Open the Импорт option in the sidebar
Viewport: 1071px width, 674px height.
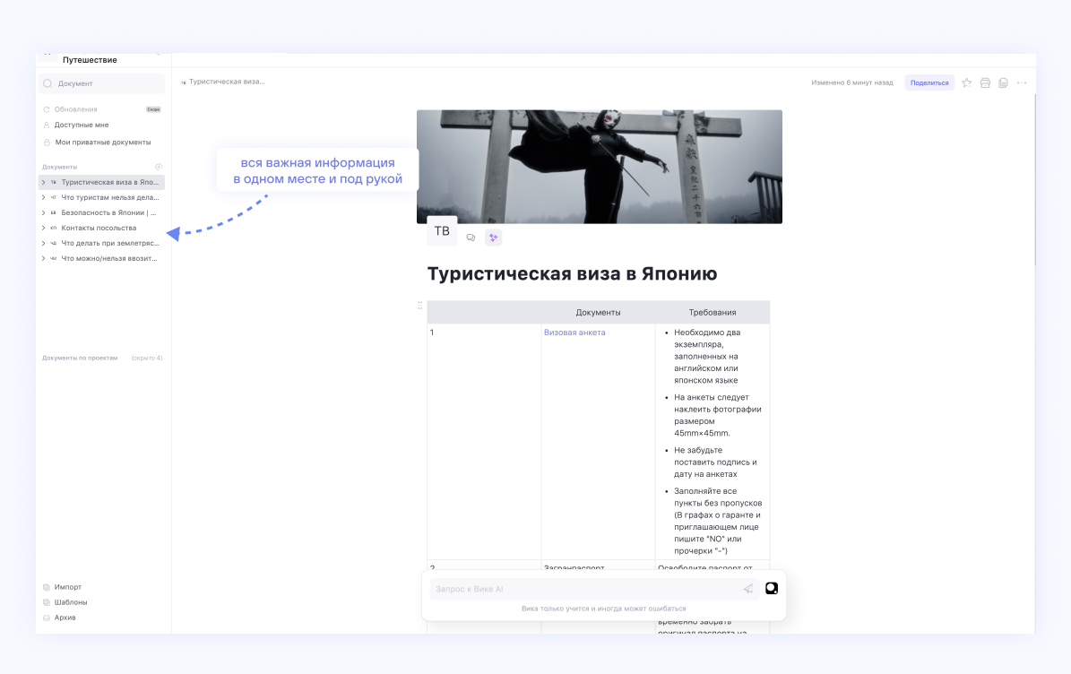click(71, 586)
